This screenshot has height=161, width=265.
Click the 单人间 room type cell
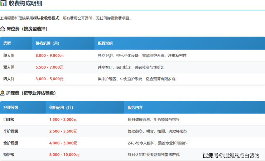coord(9,55)
